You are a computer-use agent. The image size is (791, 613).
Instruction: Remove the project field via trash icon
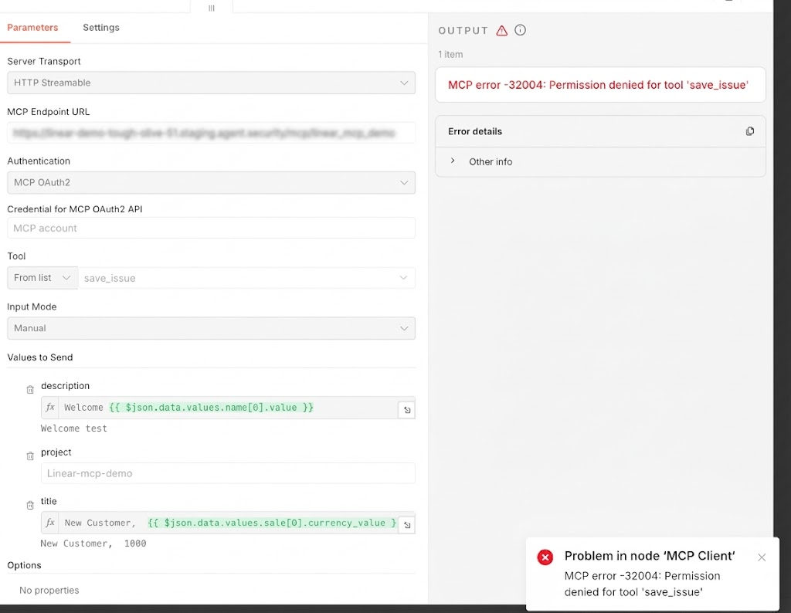pyautogui.click(x=29, y=456)
